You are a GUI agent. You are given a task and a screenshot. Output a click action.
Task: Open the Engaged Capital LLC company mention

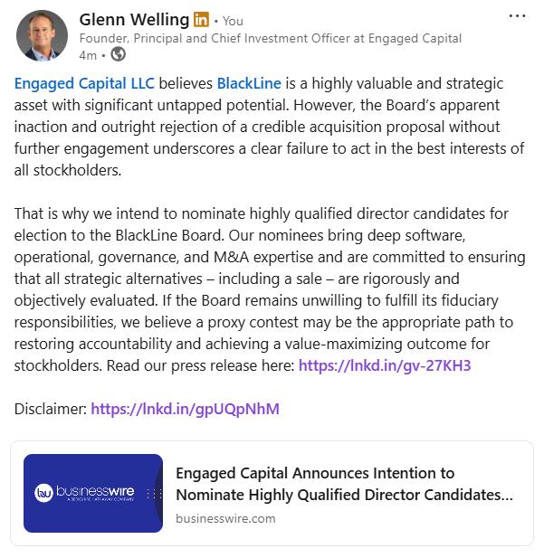coord(85,83)
